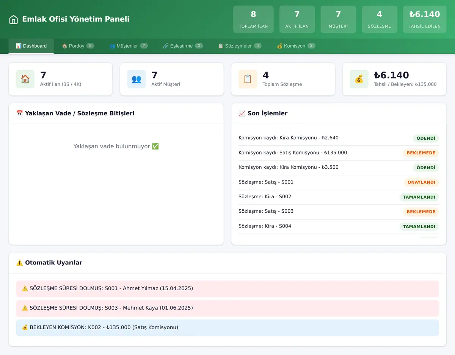Screen dimensions: 455x355
Task: Go to the Sözleşmeler tab
Action: [x=240, y=46]
